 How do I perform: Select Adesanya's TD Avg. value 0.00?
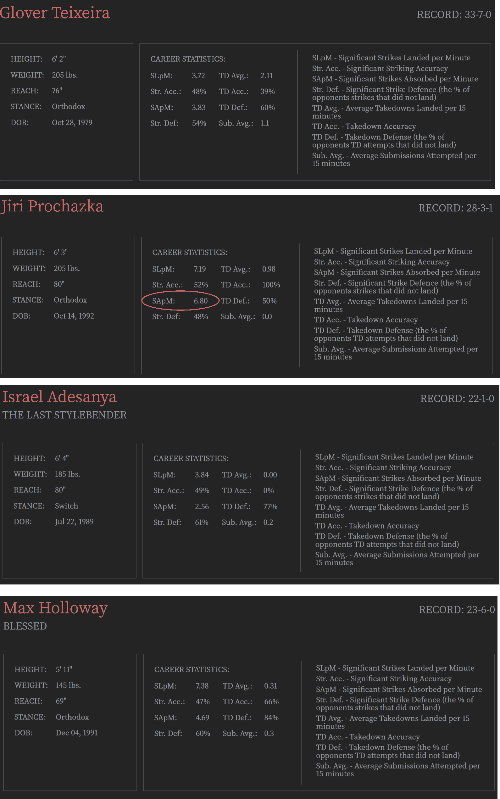click(270, 475)
